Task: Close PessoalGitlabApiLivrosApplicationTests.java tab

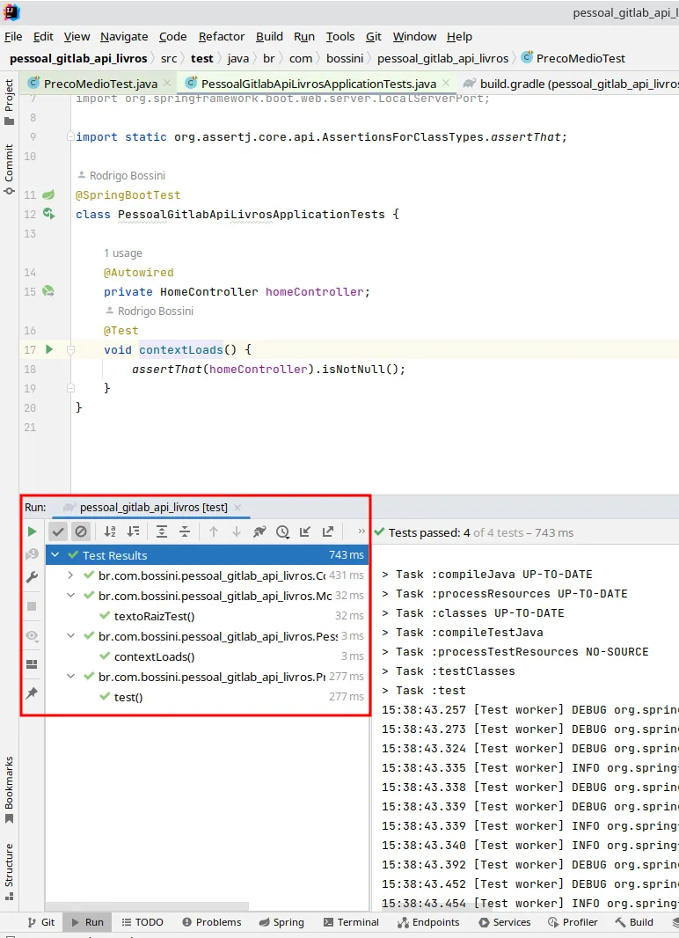Action: (x=446, y=83)
